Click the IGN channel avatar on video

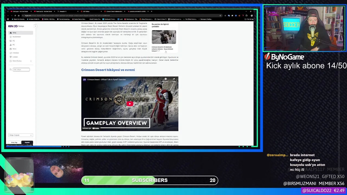[84, 80]
